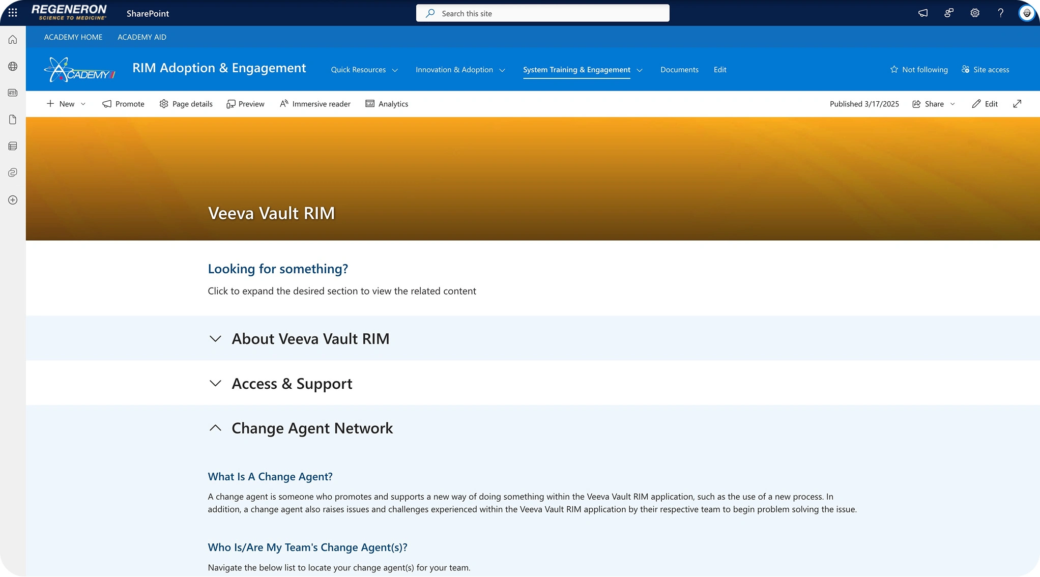Open the Viva Connections icon in app bar
The height and width of the screenshot is (577, 1040).
[x=13, y=172]
